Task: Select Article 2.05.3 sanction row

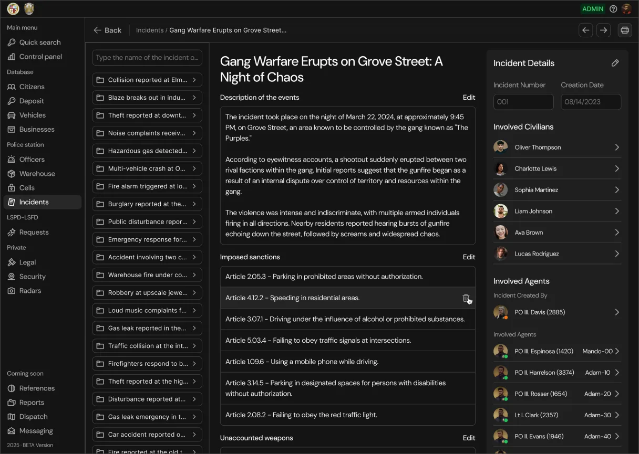Action: tap(348, 277)
